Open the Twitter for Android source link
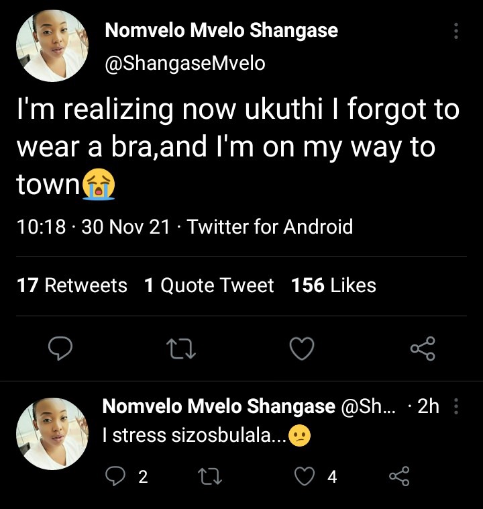The width and height of the screenshot is (483, 509). click(x=270, y=226)
